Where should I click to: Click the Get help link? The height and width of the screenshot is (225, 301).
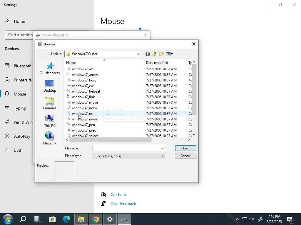coord(118,195)
